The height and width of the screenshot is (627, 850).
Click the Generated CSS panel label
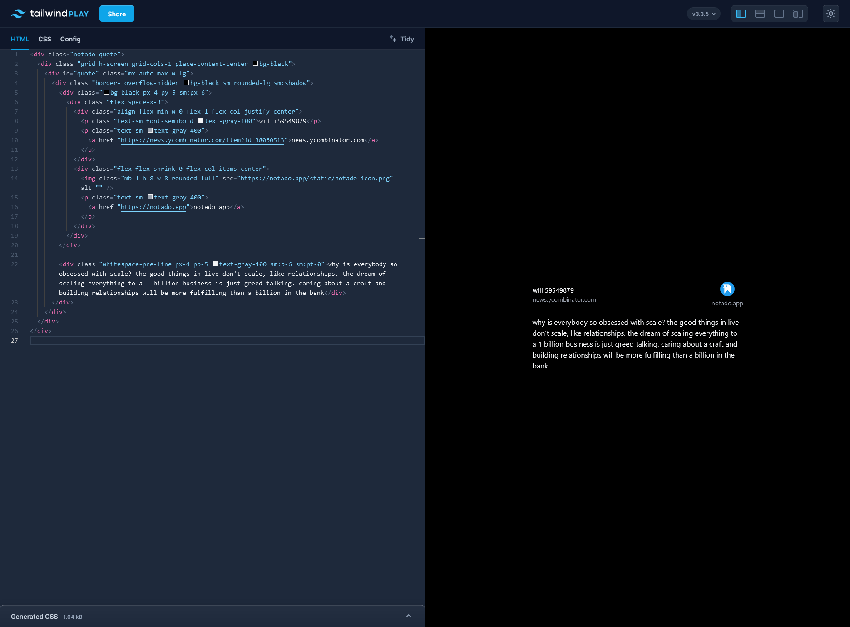35,617
